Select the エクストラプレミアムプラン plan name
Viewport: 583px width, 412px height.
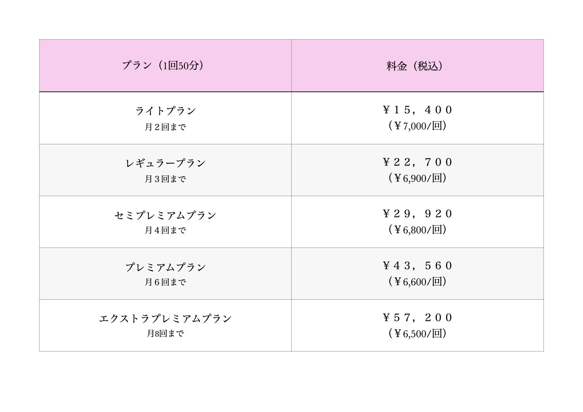165,318
